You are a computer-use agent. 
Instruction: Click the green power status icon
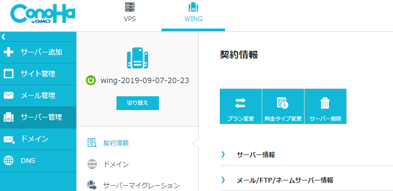91,80
